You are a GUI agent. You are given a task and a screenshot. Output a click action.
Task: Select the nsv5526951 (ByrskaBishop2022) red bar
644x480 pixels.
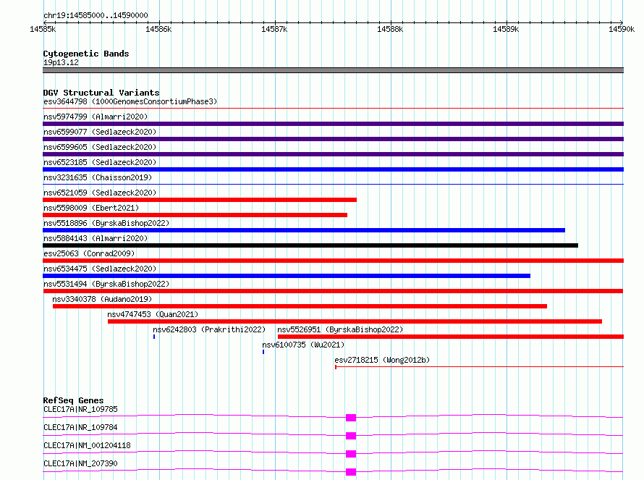click(451, 337)
